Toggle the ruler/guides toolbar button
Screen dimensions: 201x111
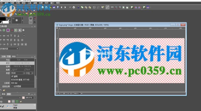pyautogui.click(x=108, y=7)
